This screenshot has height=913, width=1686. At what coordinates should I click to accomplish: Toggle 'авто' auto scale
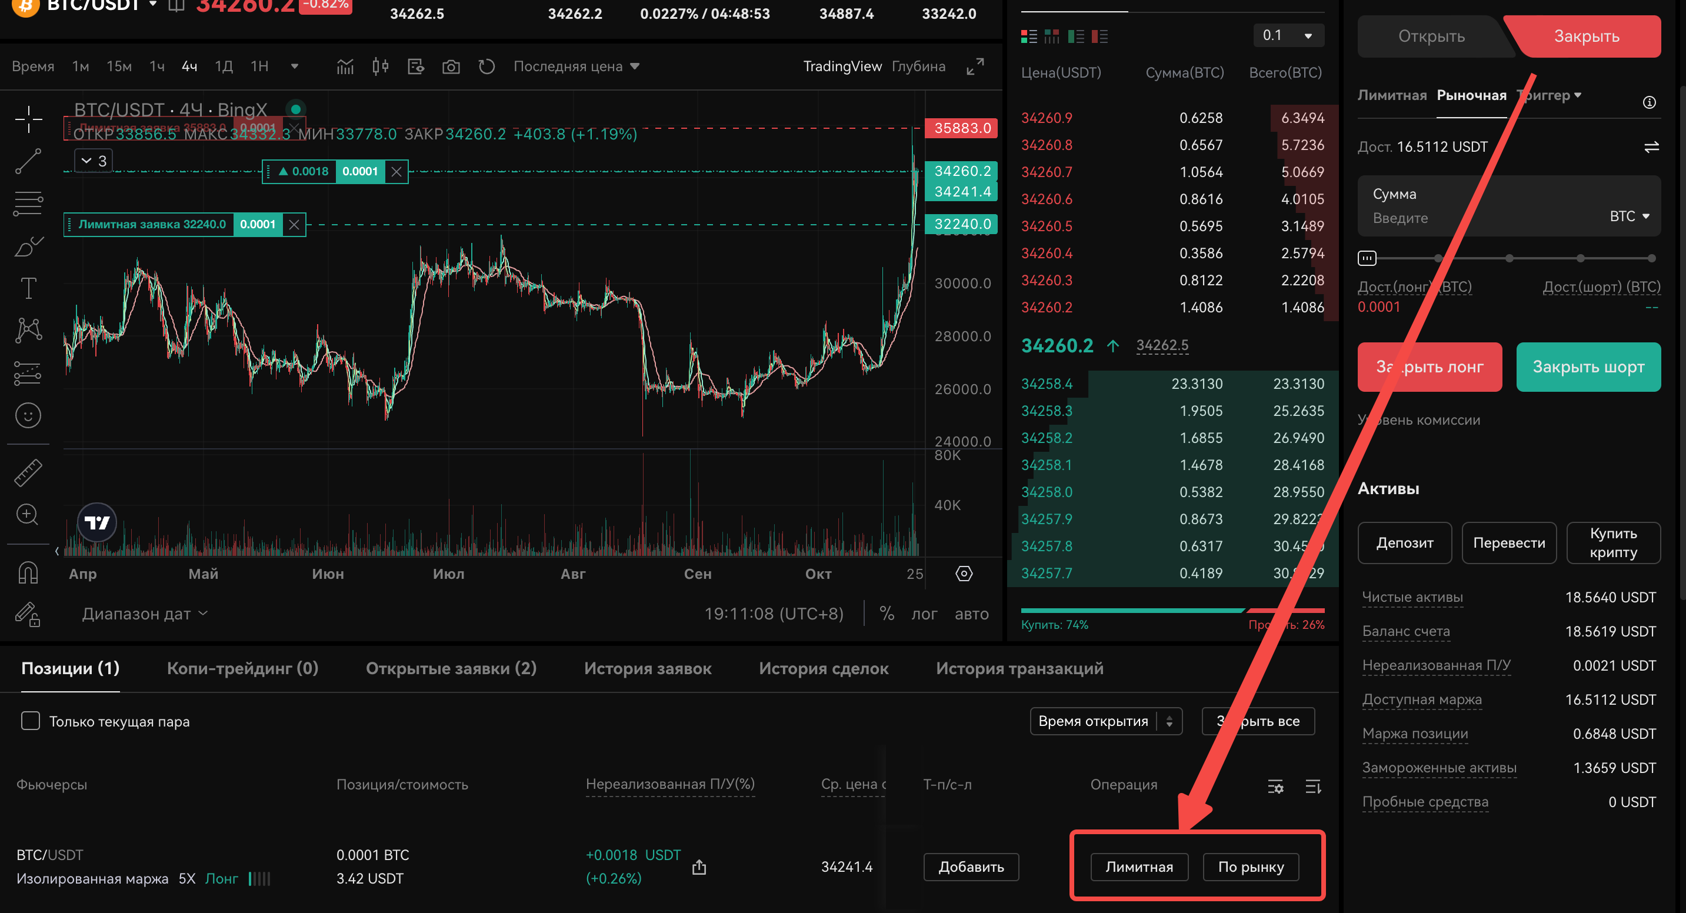(x=971, y=614)
